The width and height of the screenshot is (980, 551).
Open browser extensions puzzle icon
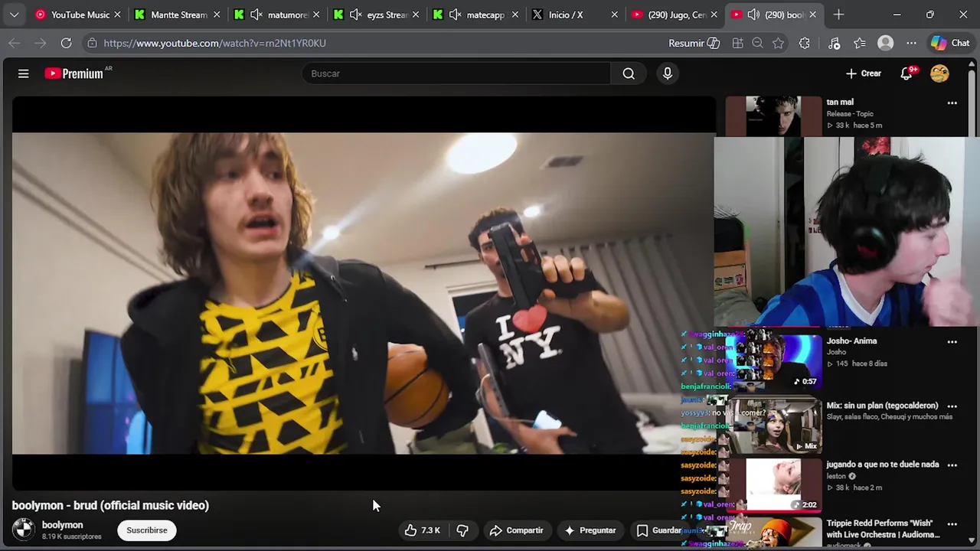(x=805, y=43)
